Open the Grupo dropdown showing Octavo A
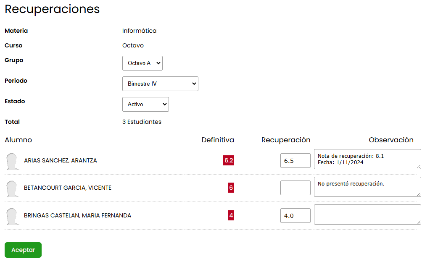This screenshot has height=259, width=422. pos(142,63)
